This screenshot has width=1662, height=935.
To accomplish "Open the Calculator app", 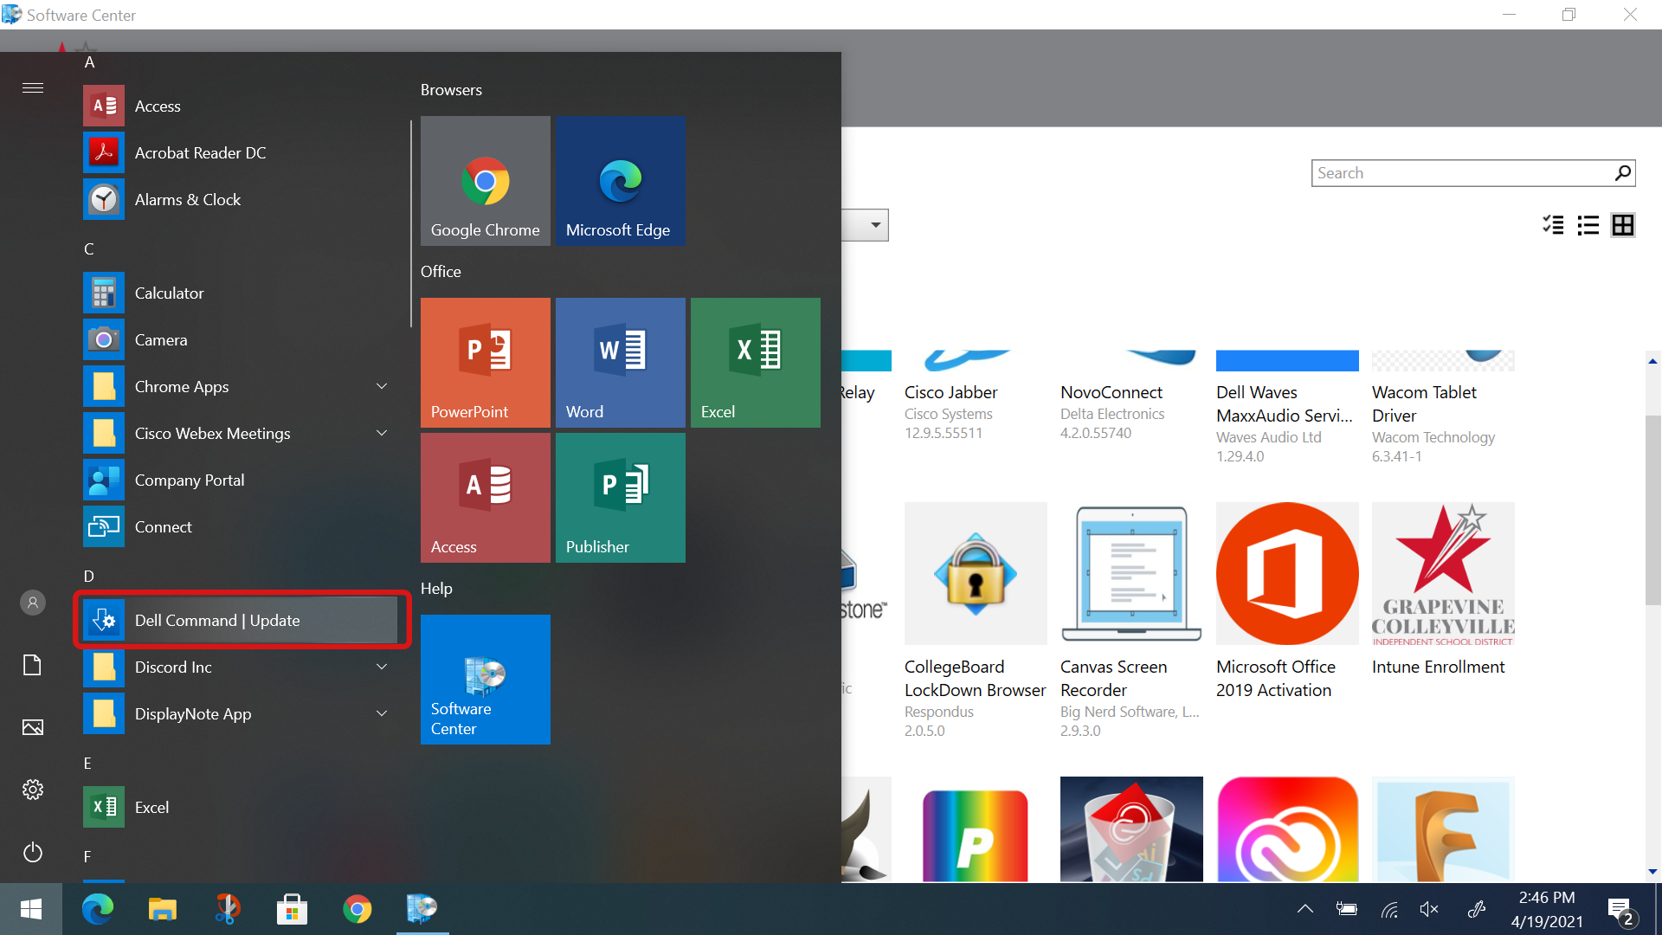I will tap(240, 293).
